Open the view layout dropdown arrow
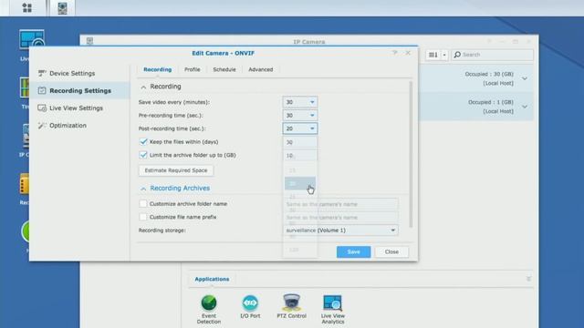 click(x=444, y=55)
